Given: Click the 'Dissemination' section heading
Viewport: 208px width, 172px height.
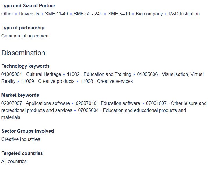Looking at the screenshot, I should point(23,53).
